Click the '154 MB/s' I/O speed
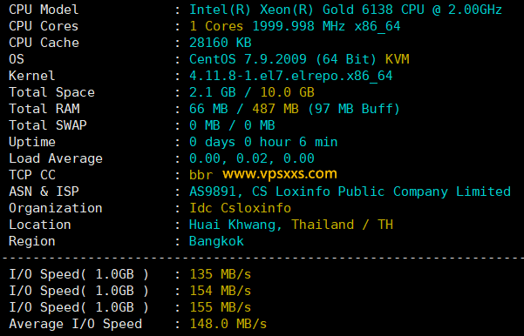The height and width of the screenshot is (336, 524). [x=221, y=291]
